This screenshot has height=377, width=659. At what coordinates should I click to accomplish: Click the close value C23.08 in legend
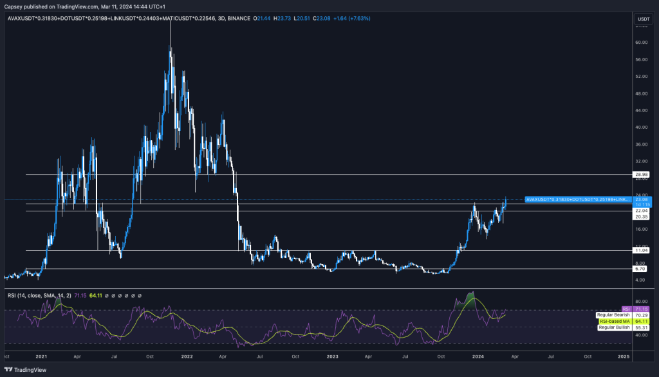[x=322, y=19]
